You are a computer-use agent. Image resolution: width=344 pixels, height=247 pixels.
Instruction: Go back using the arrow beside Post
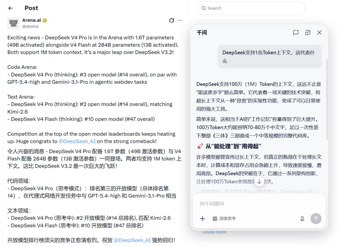pyautogui.click(x=10, y=8)
